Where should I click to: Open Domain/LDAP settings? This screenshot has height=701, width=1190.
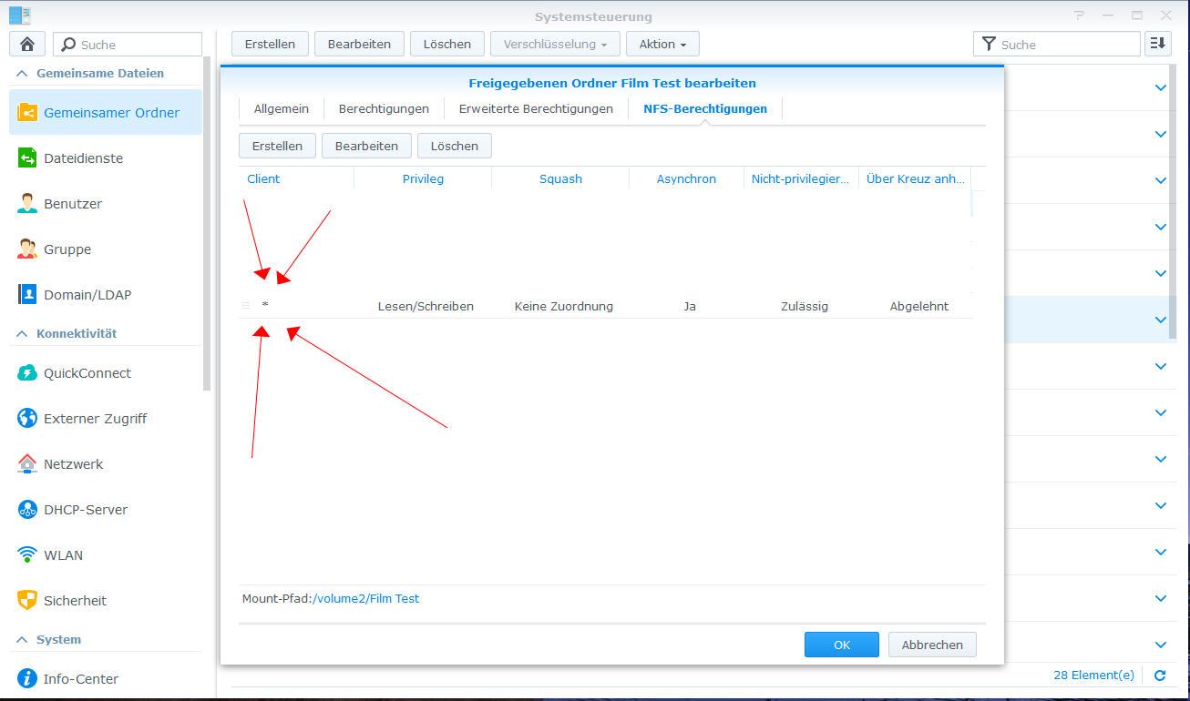tap(106, 295)
